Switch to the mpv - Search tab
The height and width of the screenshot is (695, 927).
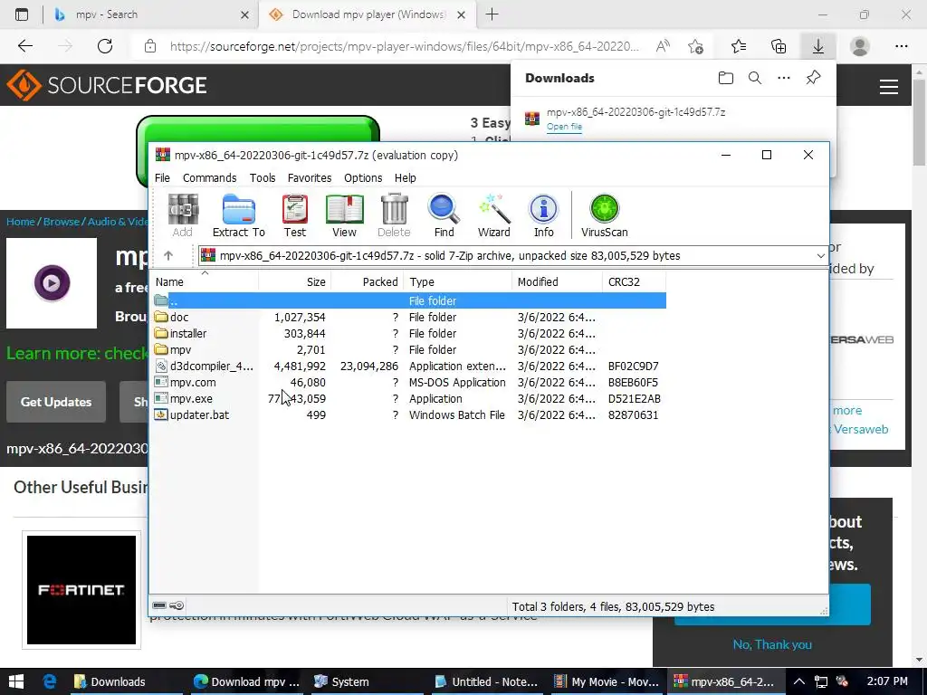pos(150,14)
